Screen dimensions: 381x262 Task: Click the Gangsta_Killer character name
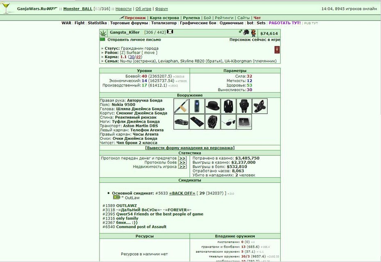(x=125, y=32)
